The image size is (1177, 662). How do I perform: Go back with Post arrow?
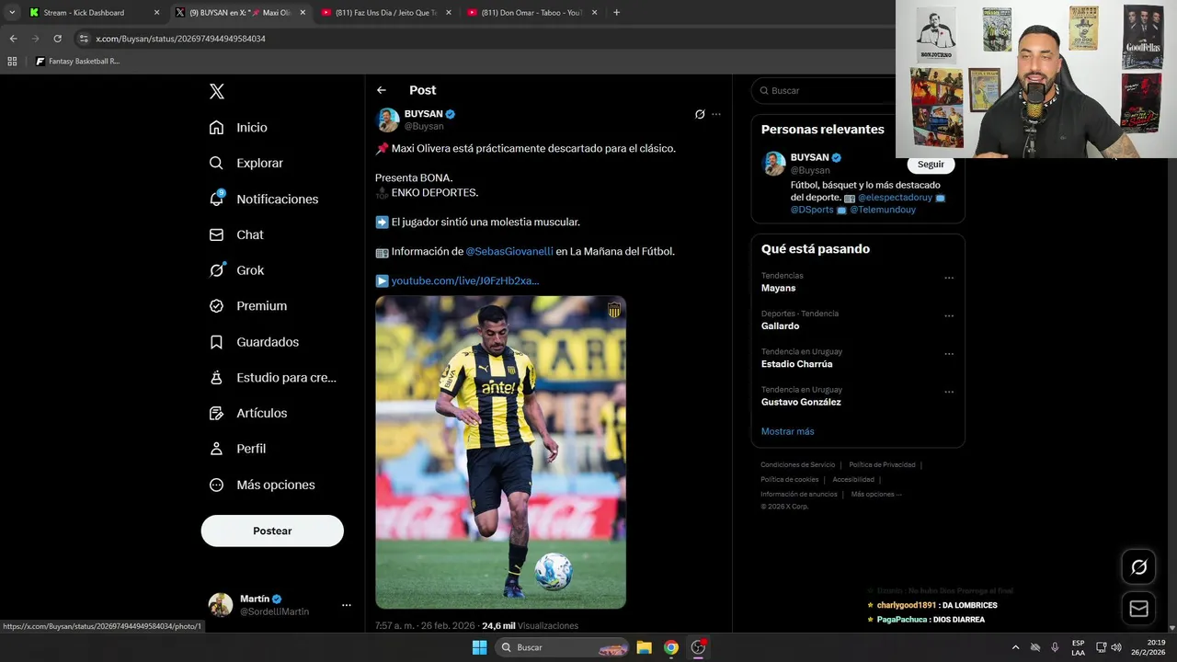pyautogui.click(x=382, y=90)
